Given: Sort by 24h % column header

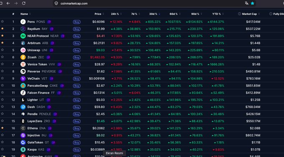Looking at the screenshot, I should (116, 14).
